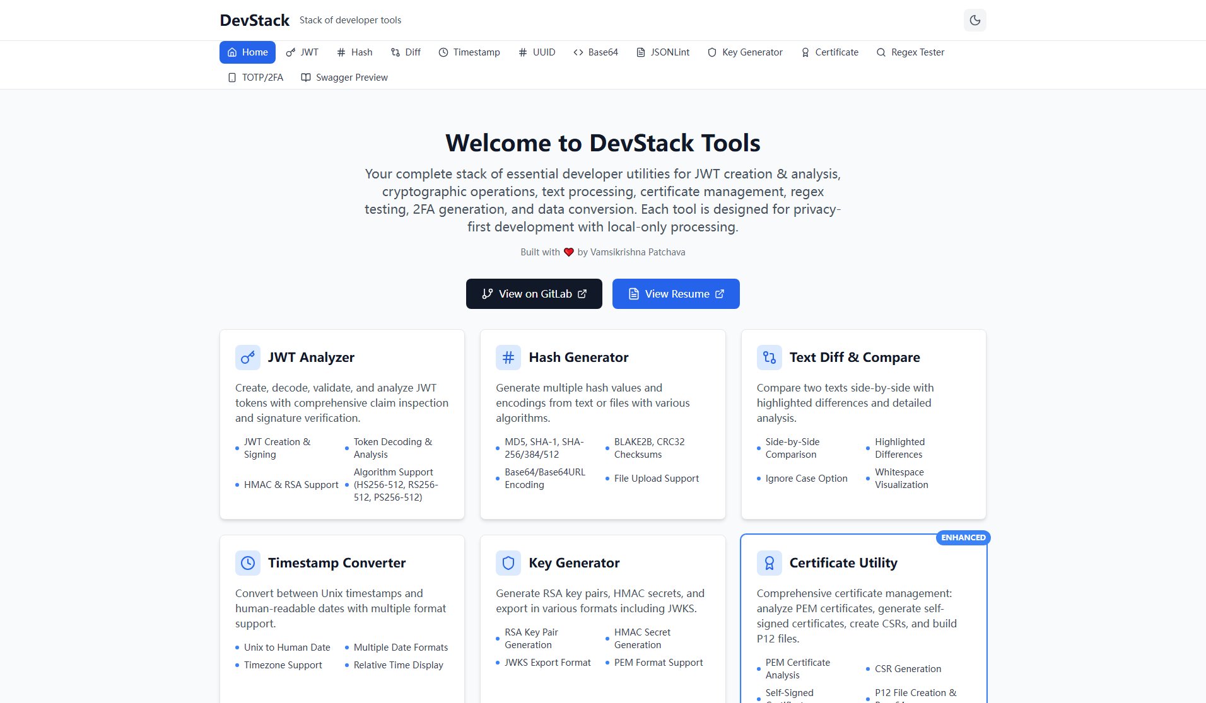Open the Certificate Utility card title
The height and width of the screenshot is (703, 1206).
[x=843, y=563]
